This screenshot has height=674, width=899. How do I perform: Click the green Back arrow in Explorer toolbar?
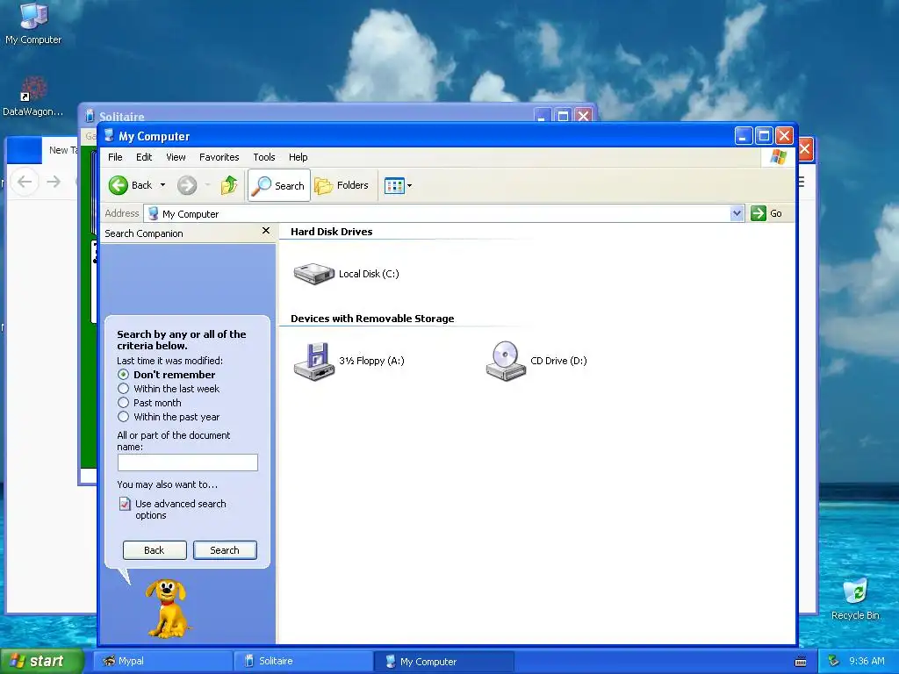(x=119, y=185)
